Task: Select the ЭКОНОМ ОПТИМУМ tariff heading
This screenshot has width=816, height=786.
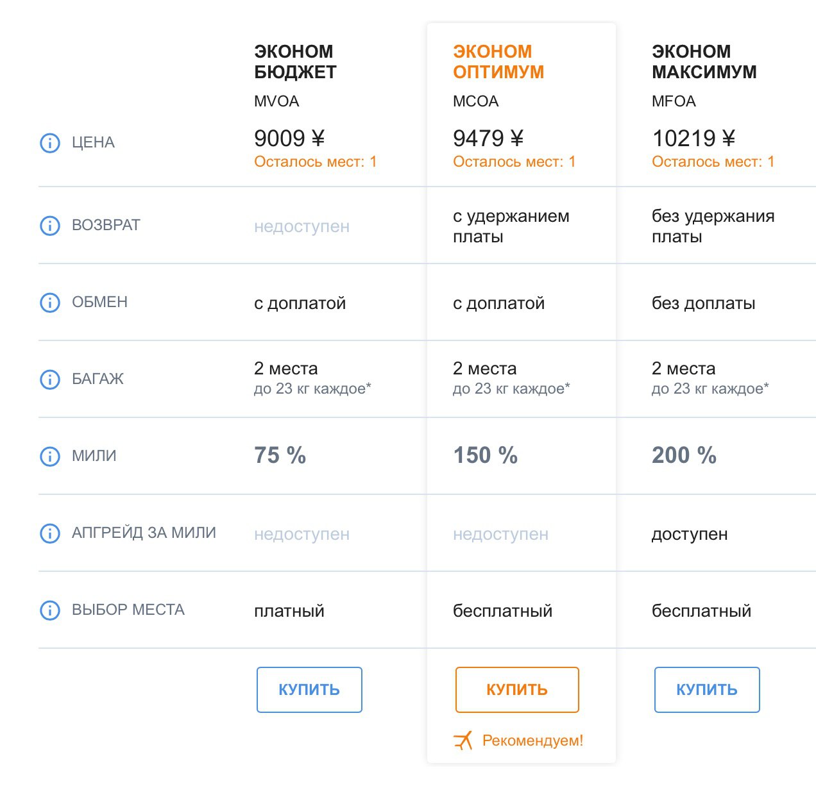Action: [498, 62]
